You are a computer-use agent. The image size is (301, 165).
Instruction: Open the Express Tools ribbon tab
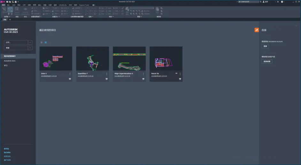(x=84, y=5)
